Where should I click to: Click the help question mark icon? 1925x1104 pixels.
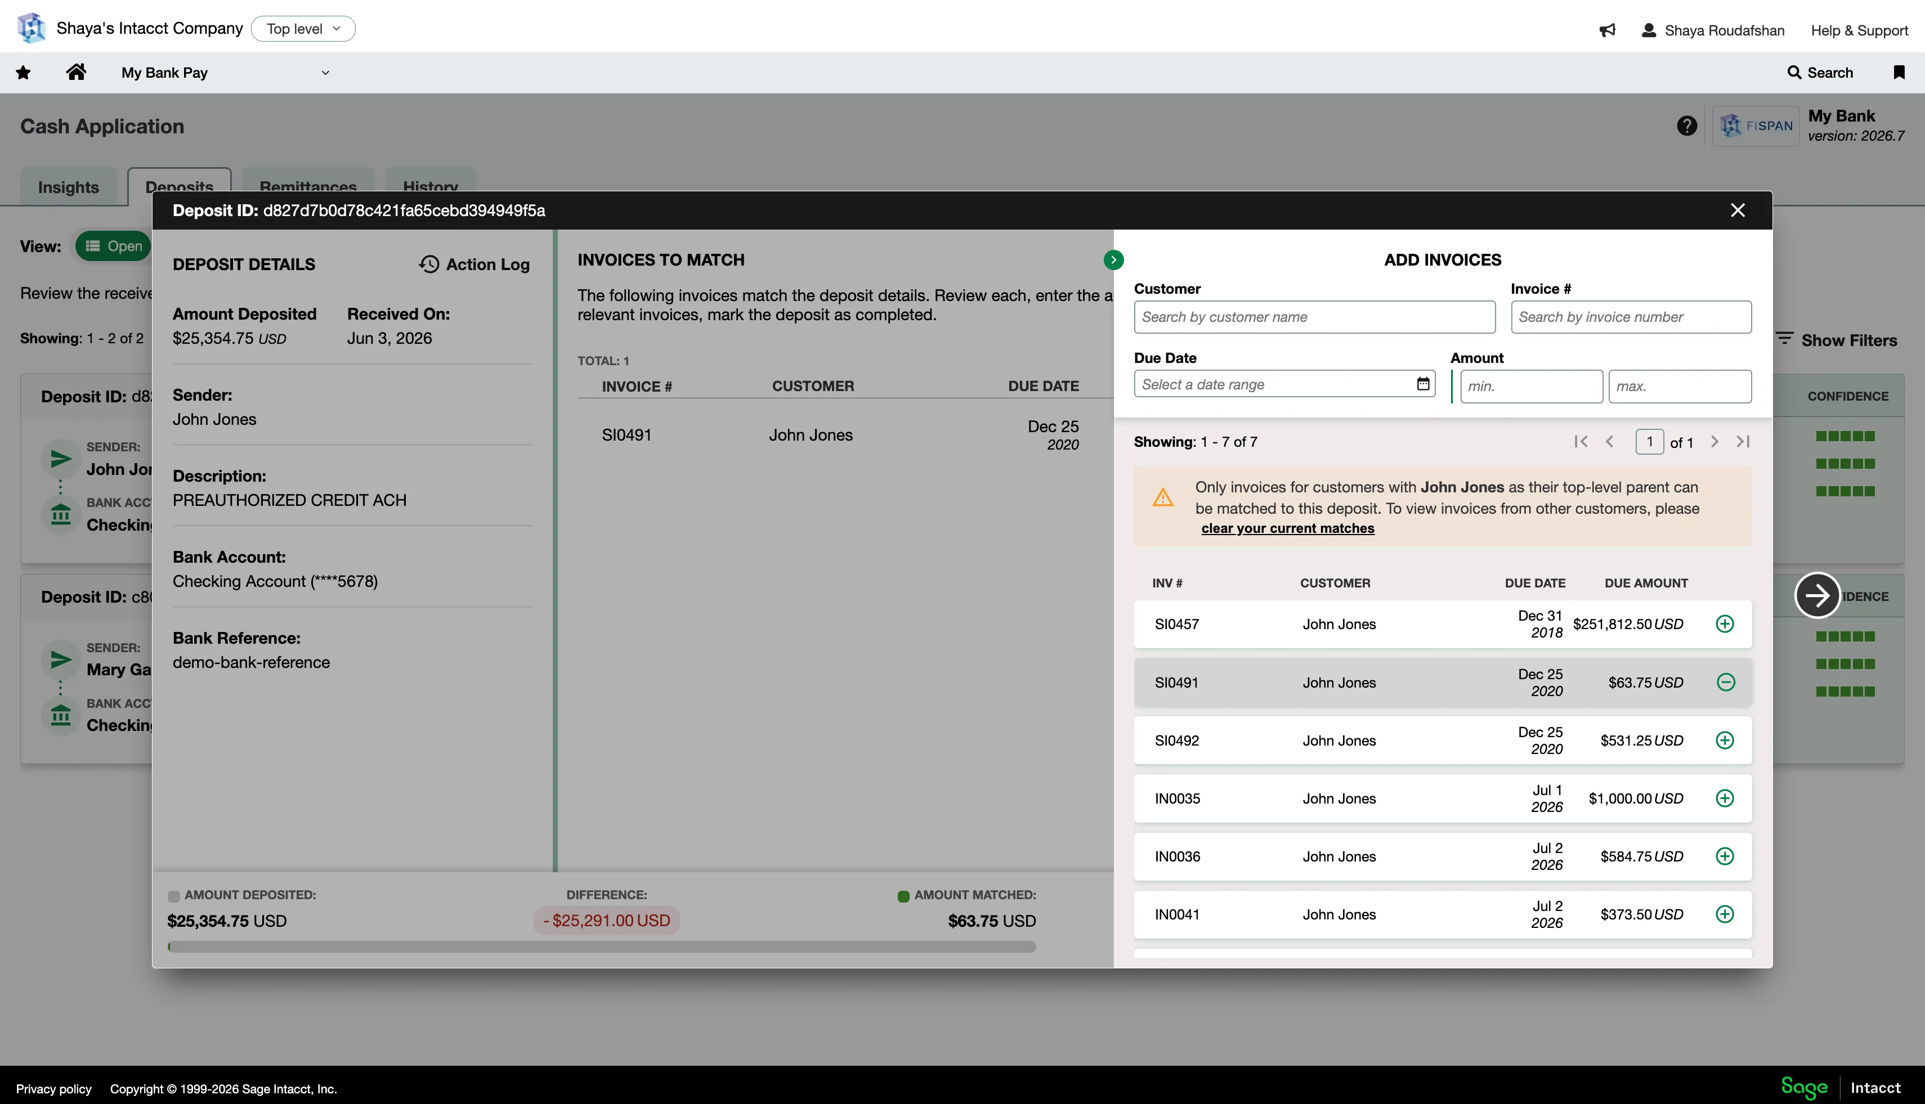point(1687,126)
